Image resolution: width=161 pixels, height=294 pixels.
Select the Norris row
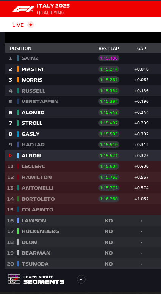pos(83,80)
